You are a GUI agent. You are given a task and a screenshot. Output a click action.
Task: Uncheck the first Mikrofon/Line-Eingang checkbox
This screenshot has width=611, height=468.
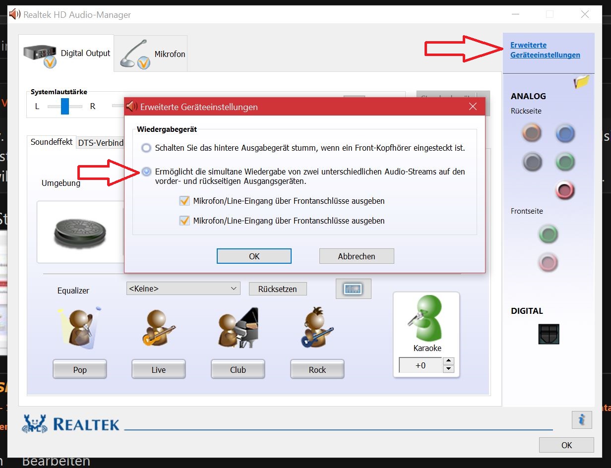coord(184,201)
